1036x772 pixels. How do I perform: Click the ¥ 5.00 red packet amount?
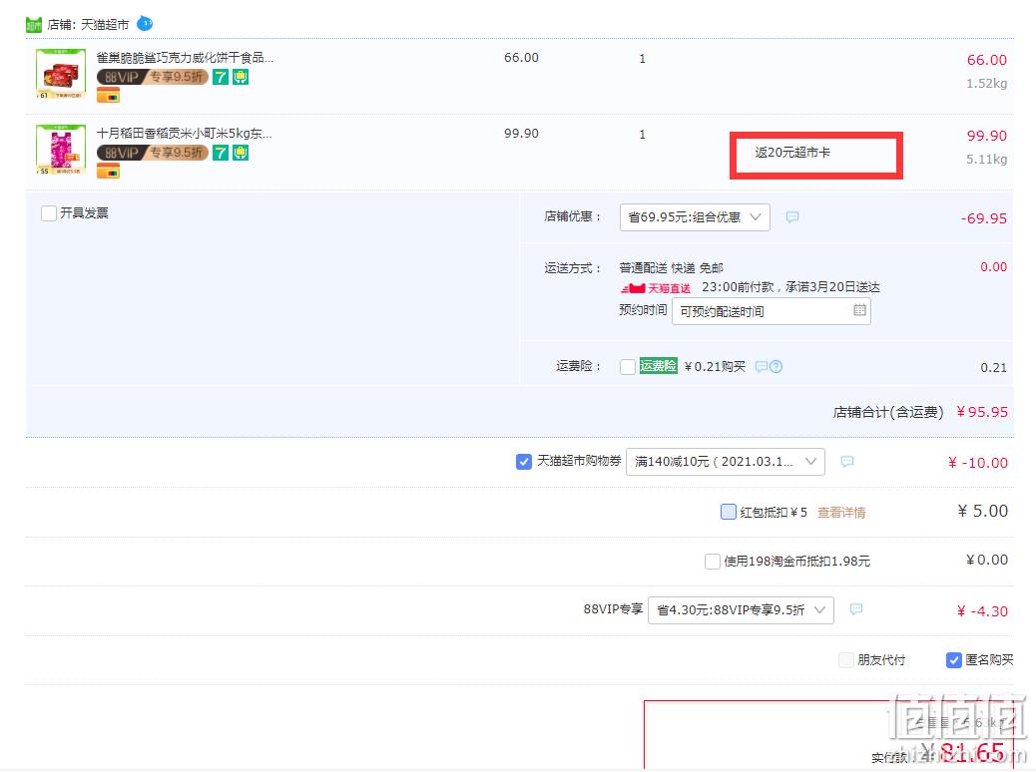point(982,511)
